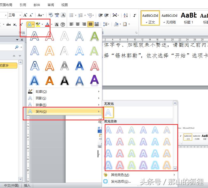The image size is (208, 188).
Task: Select the no-glow option under 无发光
Action: coord(108,112)
